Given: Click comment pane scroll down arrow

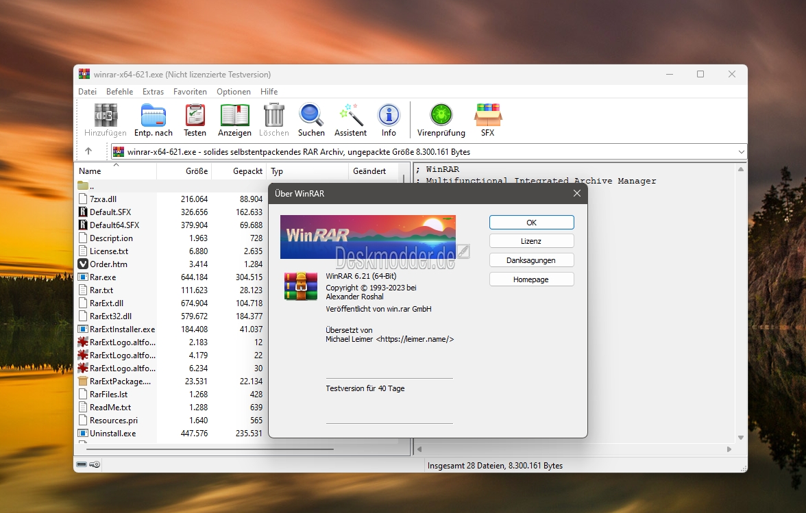Looking at the screenshot, I should click(x=741, y=438).
